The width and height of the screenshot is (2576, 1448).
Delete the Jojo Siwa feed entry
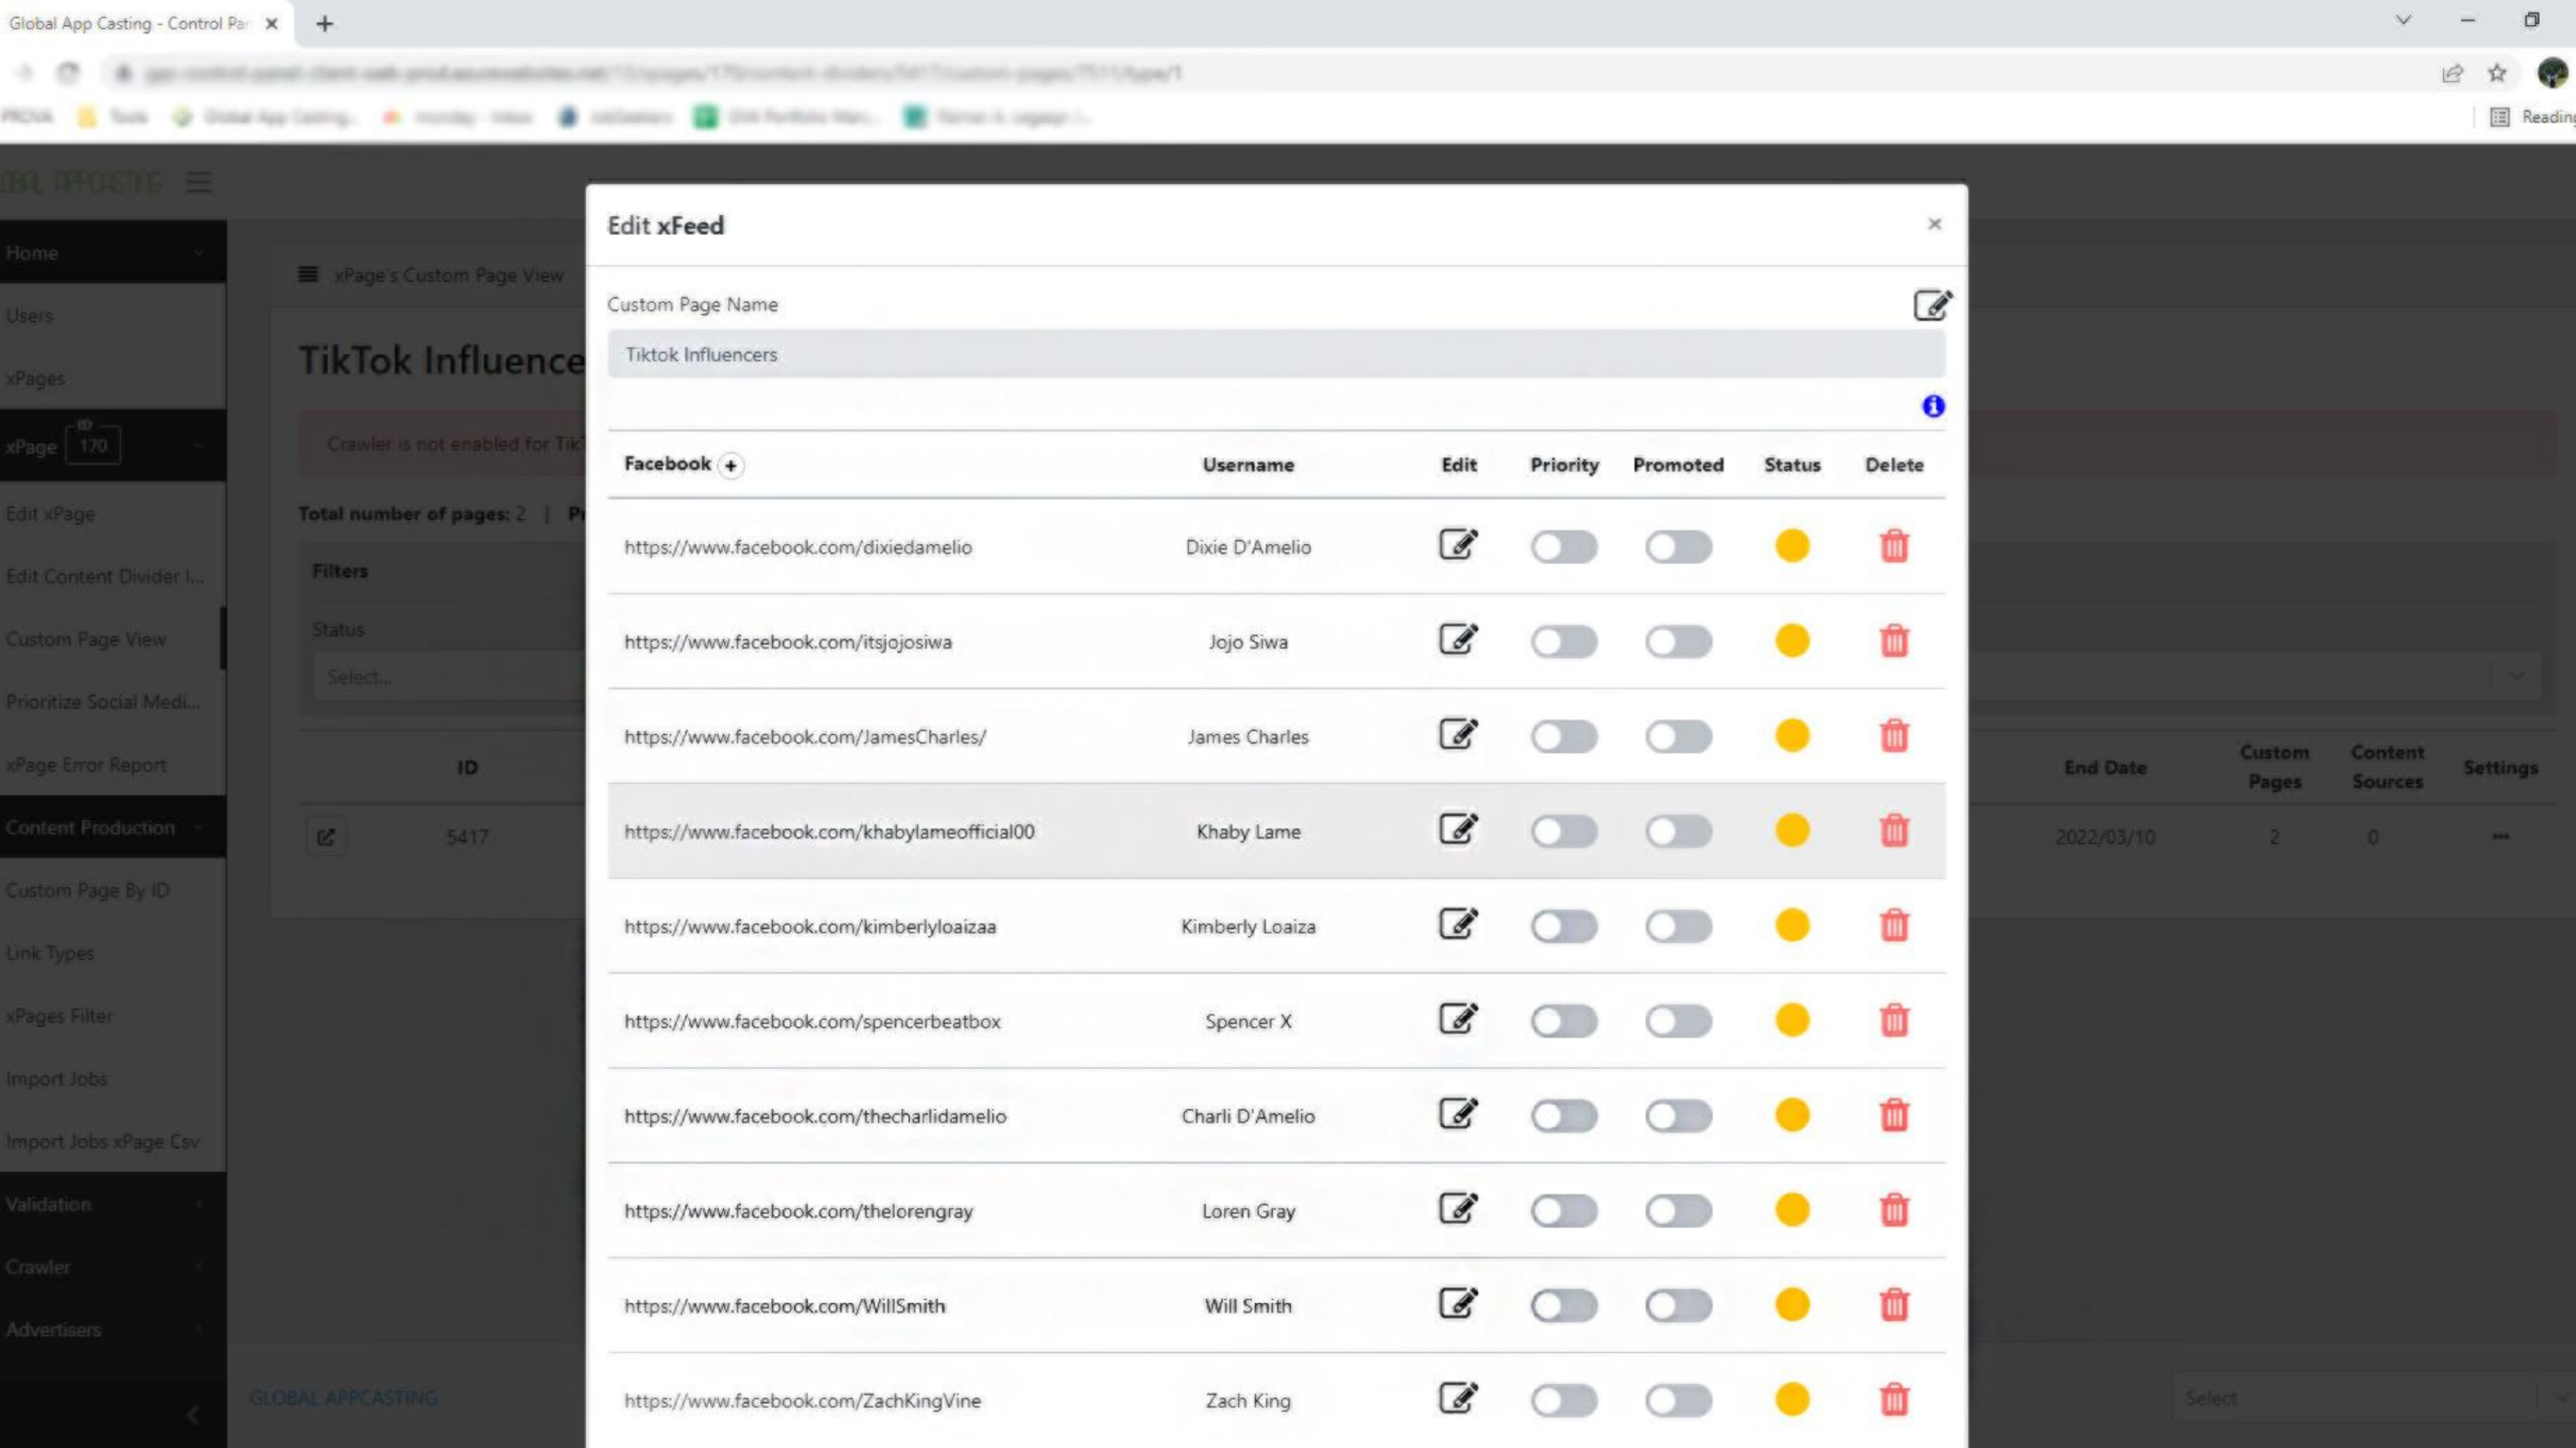click(1894, 641)
